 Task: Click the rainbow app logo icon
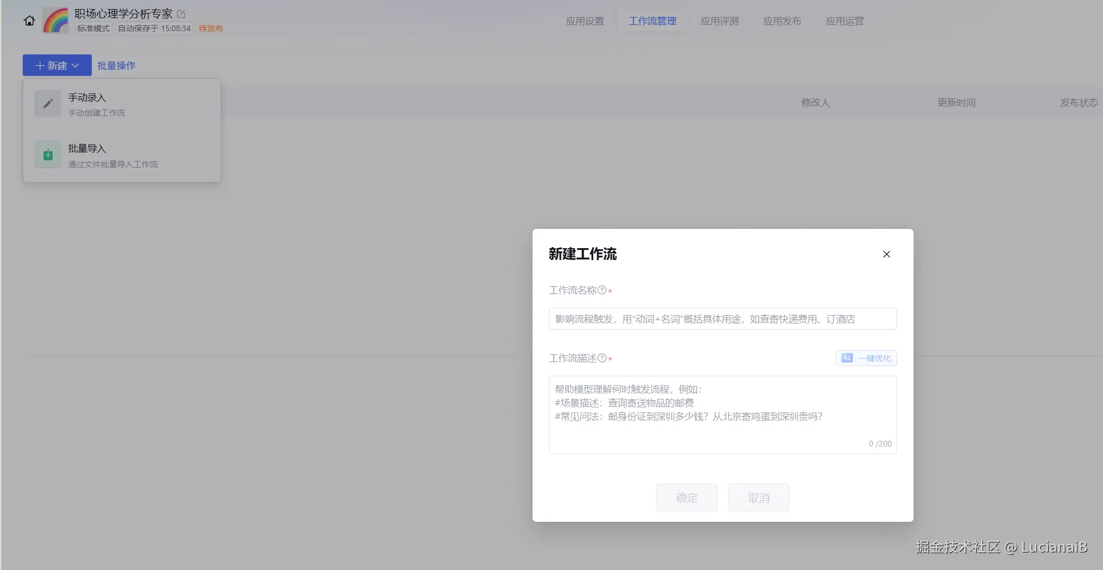click(55, 20)
